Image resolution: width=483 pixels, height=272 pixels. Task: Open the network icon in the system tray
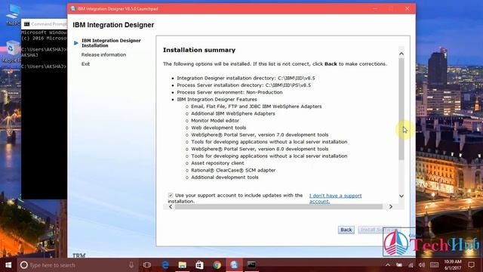[411, 265]
